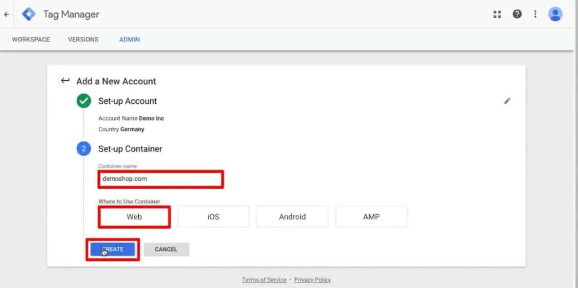Open the Admin tab
The width and height of the screenshot is (578, 288).
point(129,40)
